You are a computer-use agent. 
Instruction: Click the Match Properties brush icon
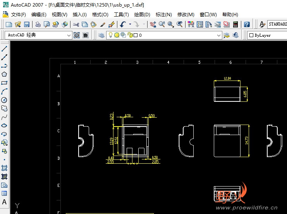[103, 24]
